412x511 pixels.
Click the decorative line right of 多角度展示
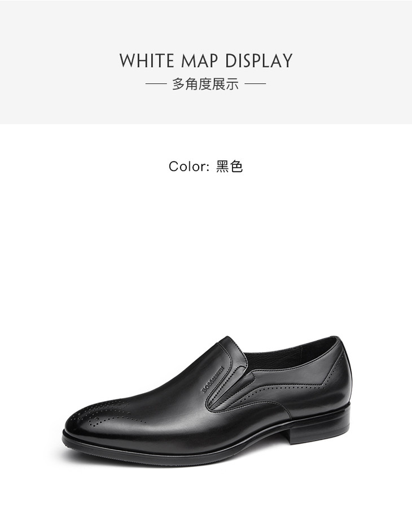[256, 84]
